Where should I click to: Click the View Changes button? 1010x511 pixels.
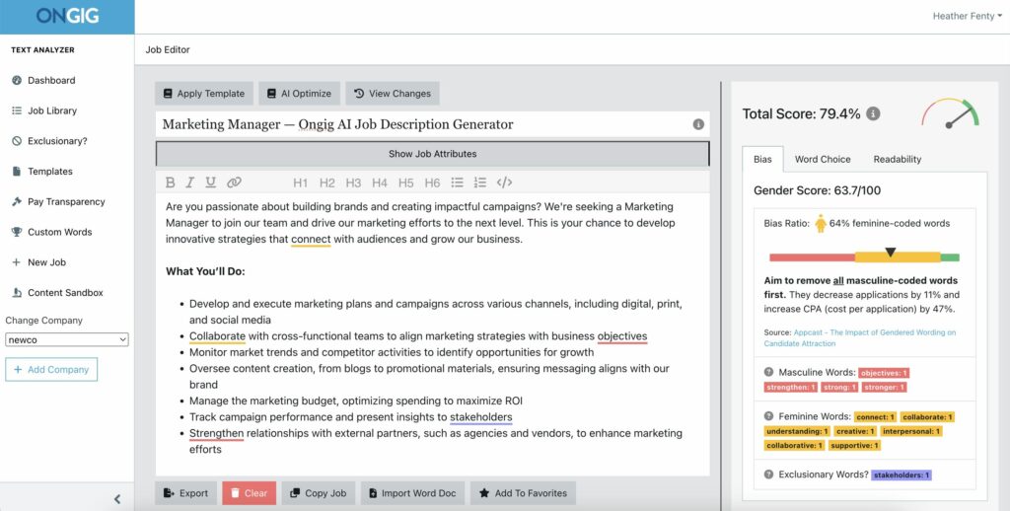393,94
